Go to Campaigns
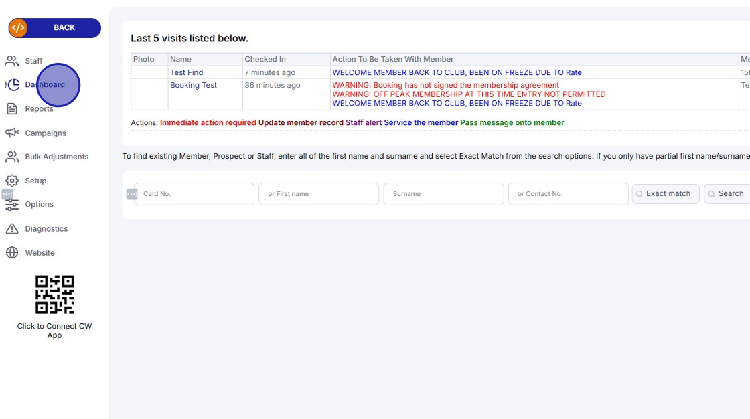750x419 pixels. click(46, 133)
